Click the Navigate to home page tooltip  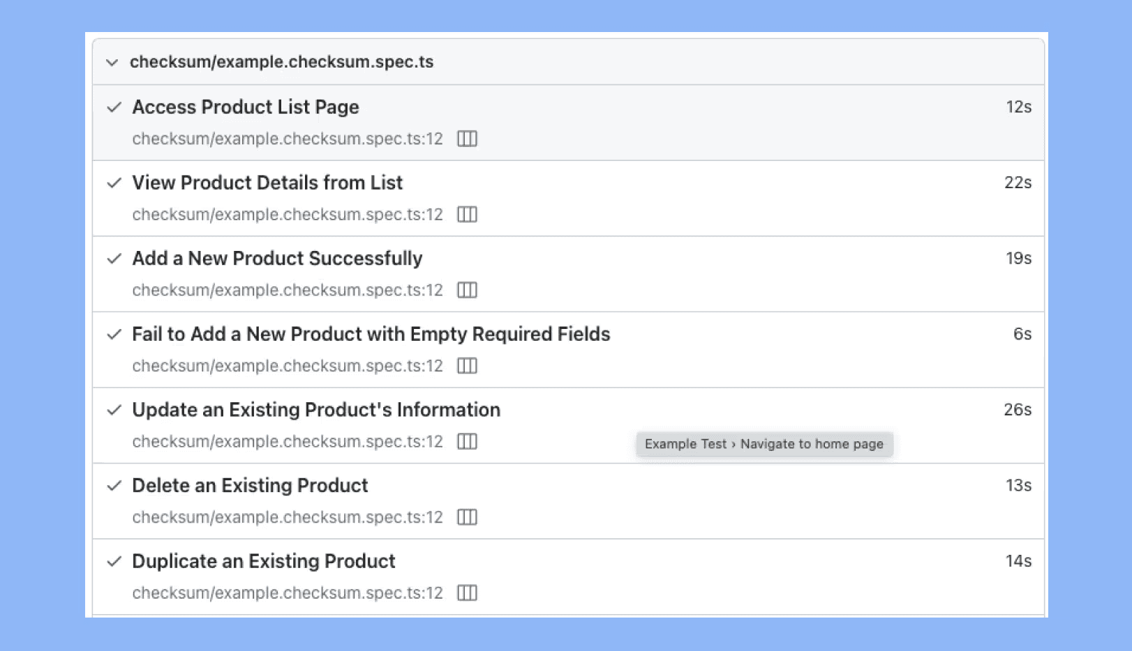click(x=764, y=444)
